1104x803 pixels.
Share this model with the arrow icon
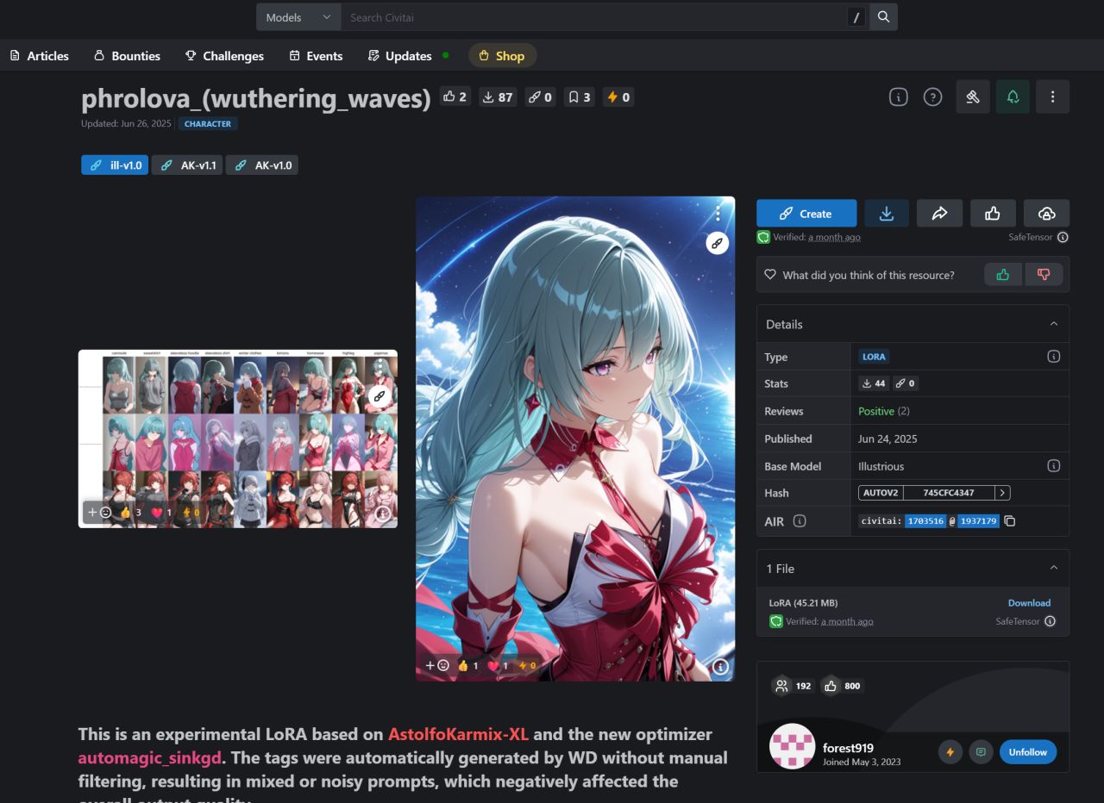pos(940,214)
